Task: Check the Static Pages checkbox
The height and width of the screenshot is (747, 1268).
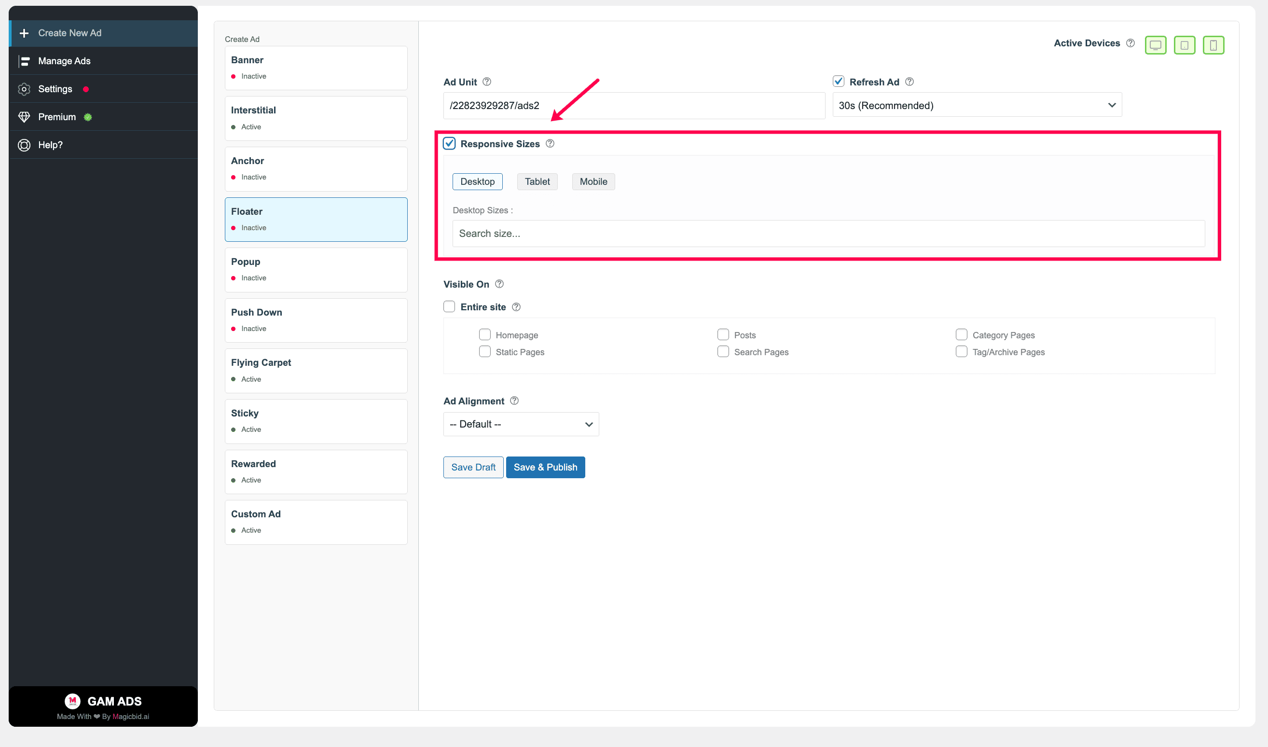Action: pos(484,351)
